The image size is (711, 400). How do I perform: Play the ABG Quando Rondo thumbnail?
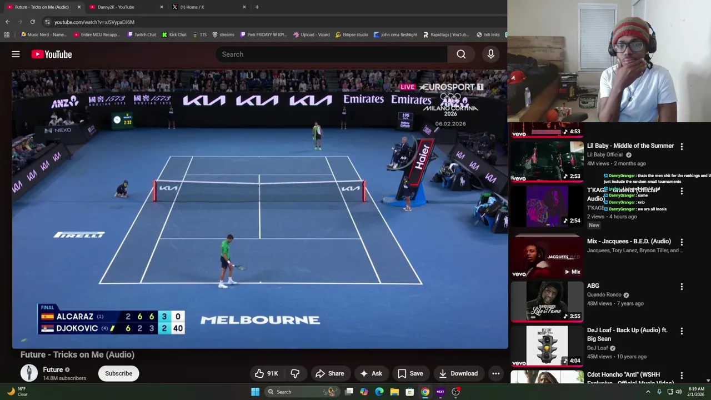pyautogui.click(x=547, y=302)
